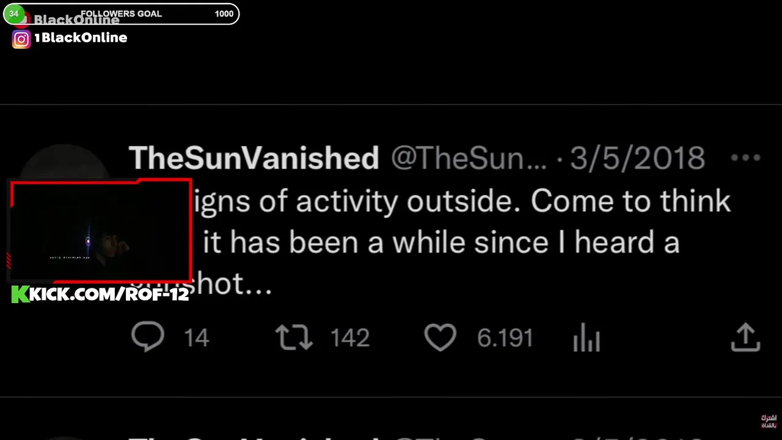Open the TheSunVanished display name
Image resolution: width=782 pixels, height=440 pixels.
(x=254, y=159)
